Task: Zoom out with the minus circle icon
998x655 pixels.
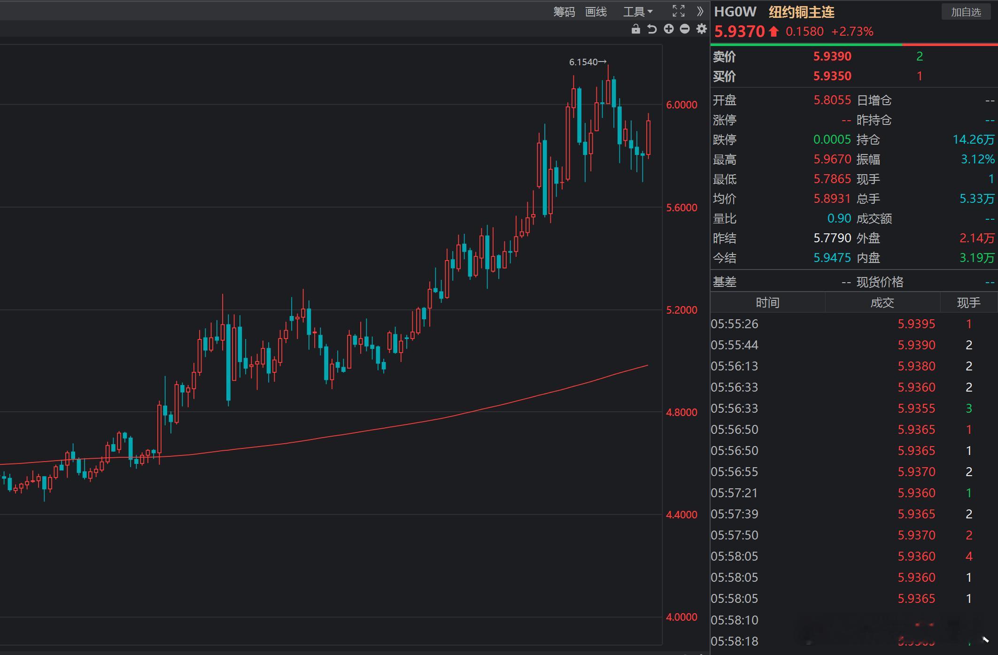Action: click(x=685, y=29)
